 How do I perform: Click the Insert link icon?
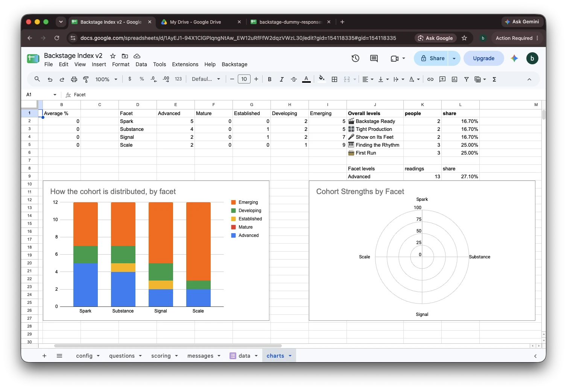430,79
